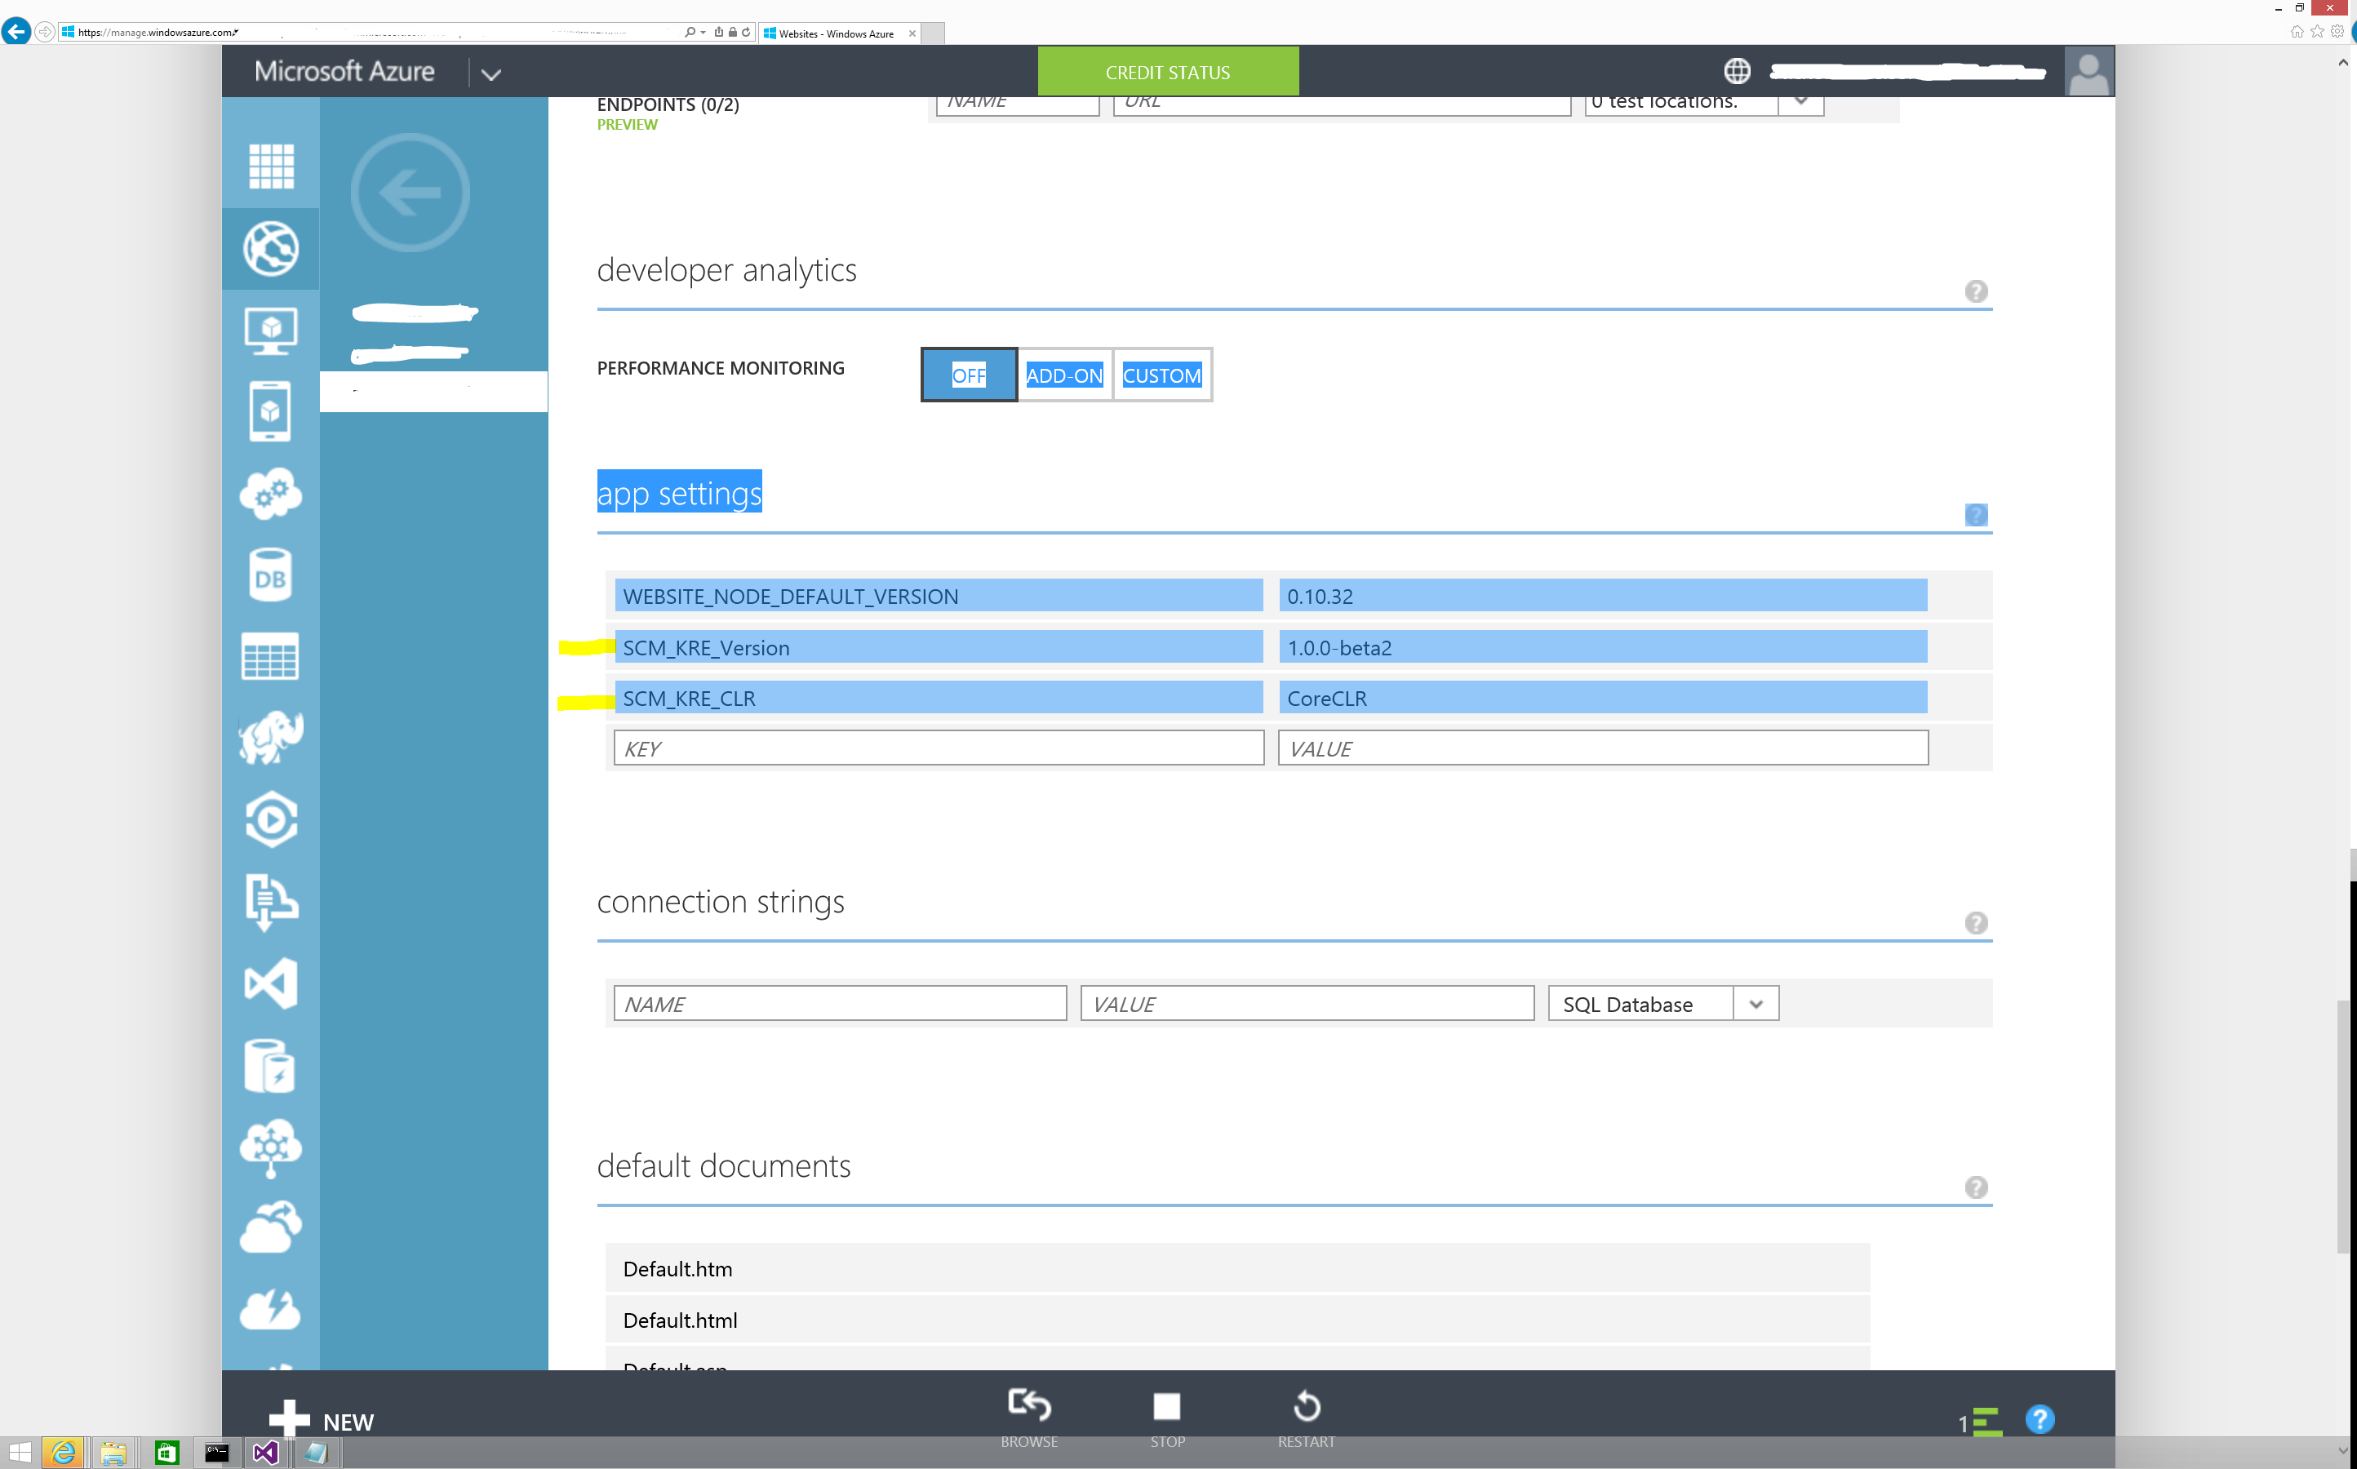Screen dimensions: 2357x1469
Task: Open the Store app from taskbar
Action: 166,1453
